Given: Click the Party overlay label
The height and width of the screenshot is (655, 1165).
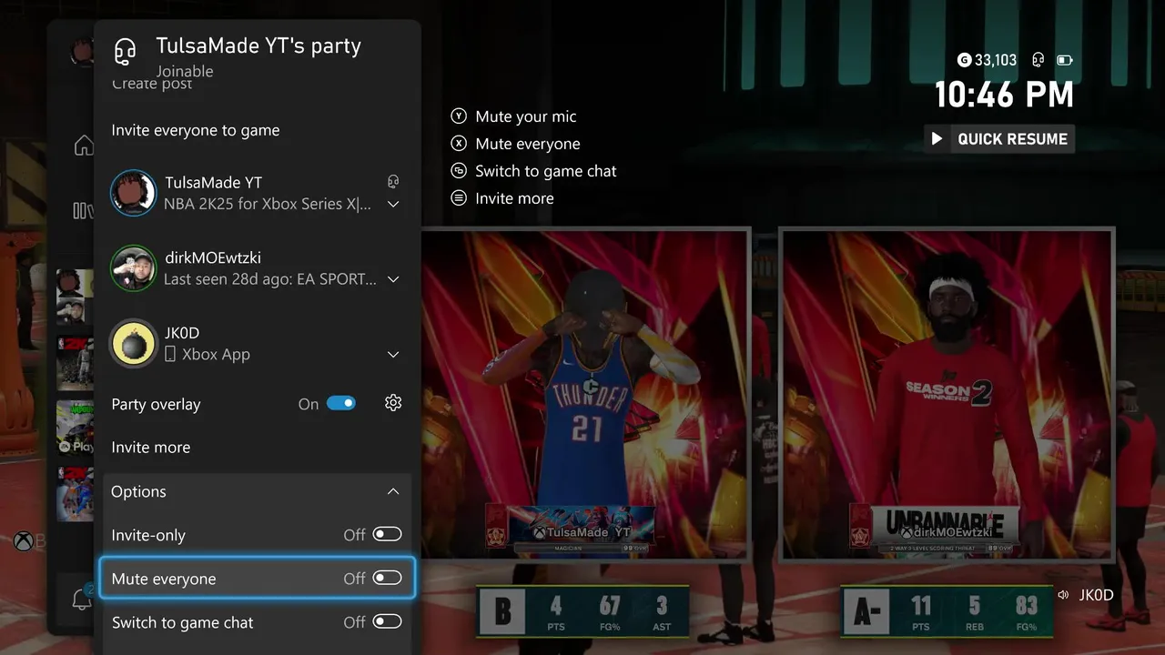Looking at the screenshot, I should [x=156, y=404].
